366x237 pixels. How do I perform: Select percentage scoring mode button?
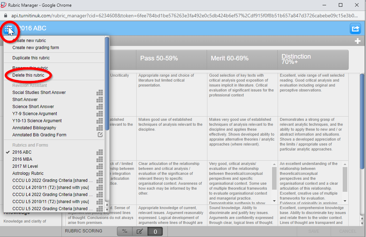[125, 231]
